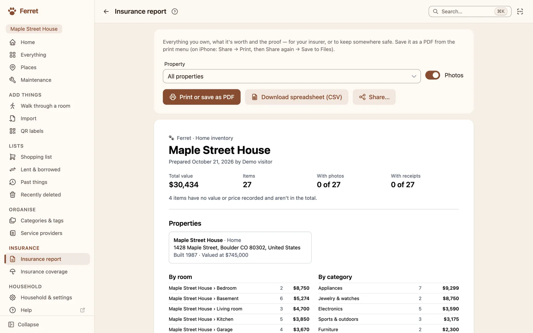Click the Living room row in By room
Viewport: 533px width, 333px height.
[239, 309]
